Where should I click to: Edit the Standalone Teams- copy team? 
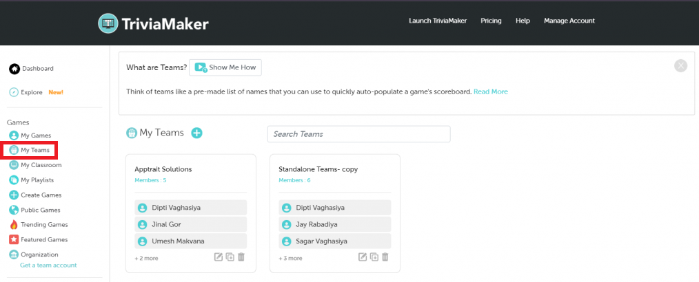coord(363,257)
